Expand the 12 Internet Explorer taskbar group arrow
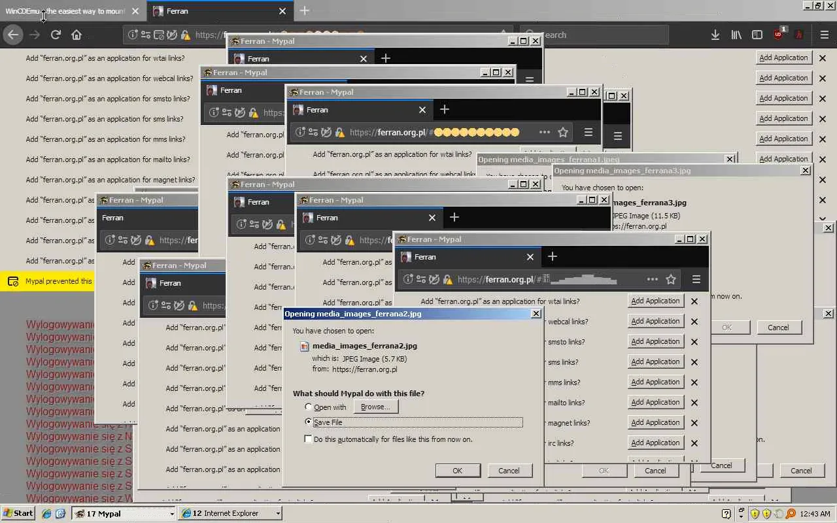 click(278, 514)
